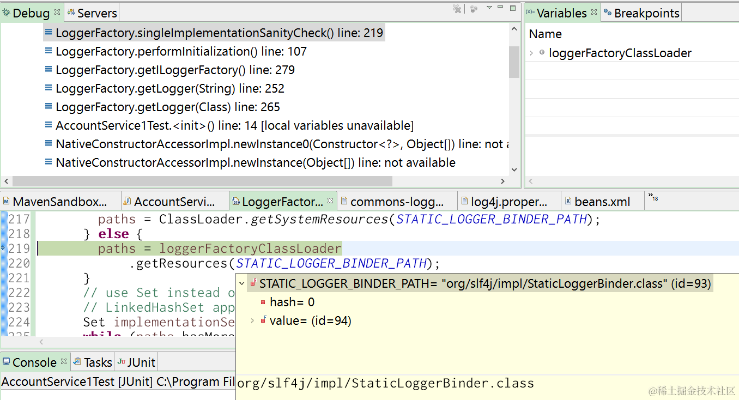Screen dimensions: 739x400
Task: Close the LoggerFactor... editor tab
Action: coord(330,201)
